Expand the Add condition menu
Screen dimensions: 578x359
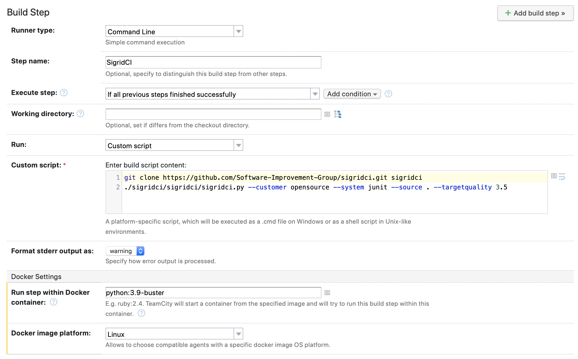(352, 94)
